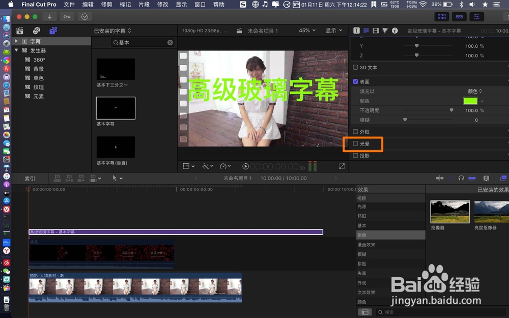Screen dimensions: 509x318
Task: Click the import media arrow button
Action: pyautogui.click(x=50, y=17)
